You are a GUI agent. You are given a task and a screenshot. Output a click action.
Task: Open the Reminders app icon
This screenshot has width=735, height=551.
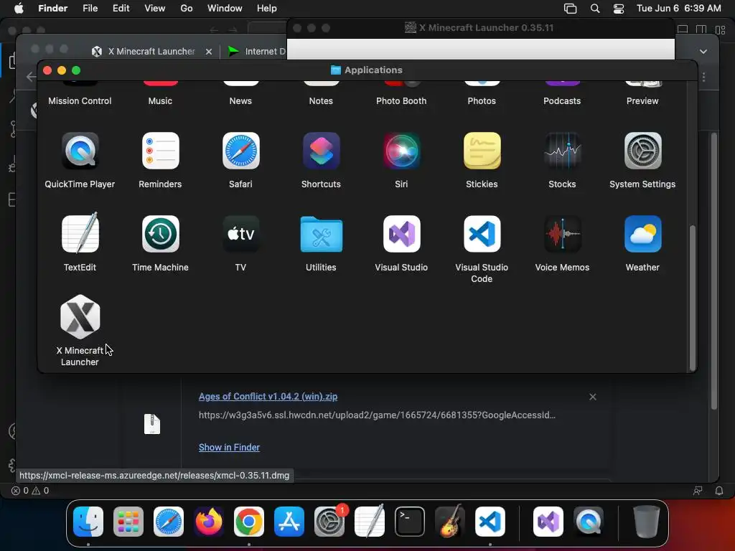tap(160, 151)
